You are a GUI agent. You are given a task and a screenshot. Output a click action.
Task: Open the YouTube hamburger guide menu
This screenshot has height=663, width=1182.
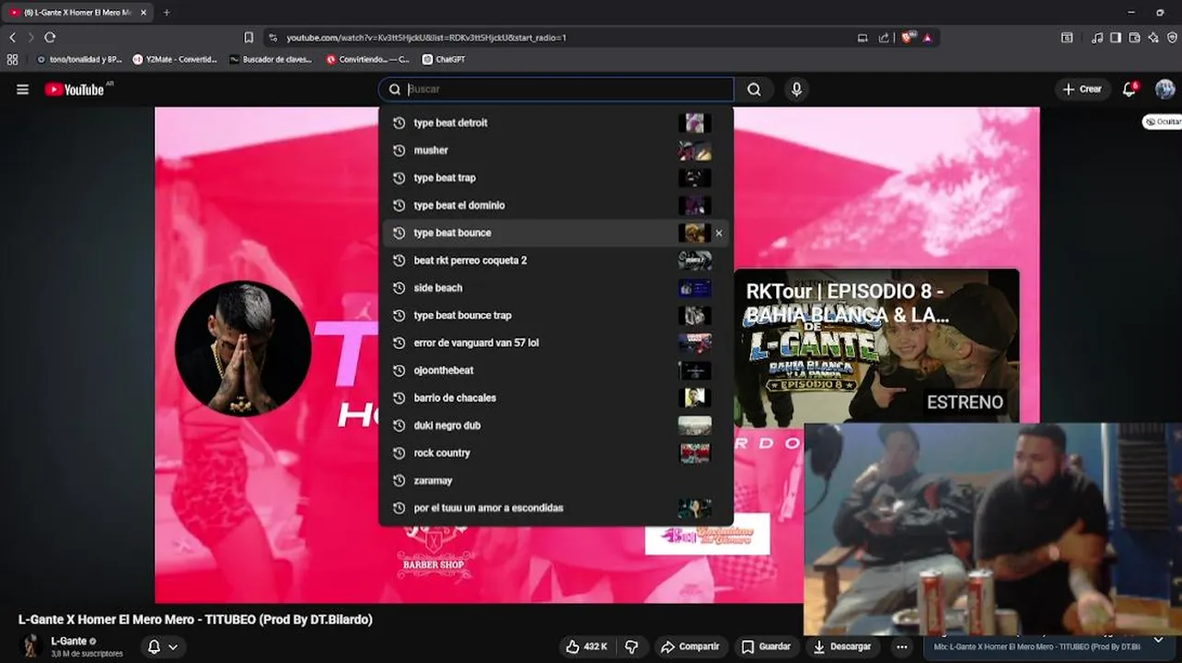tap(23, 89)
